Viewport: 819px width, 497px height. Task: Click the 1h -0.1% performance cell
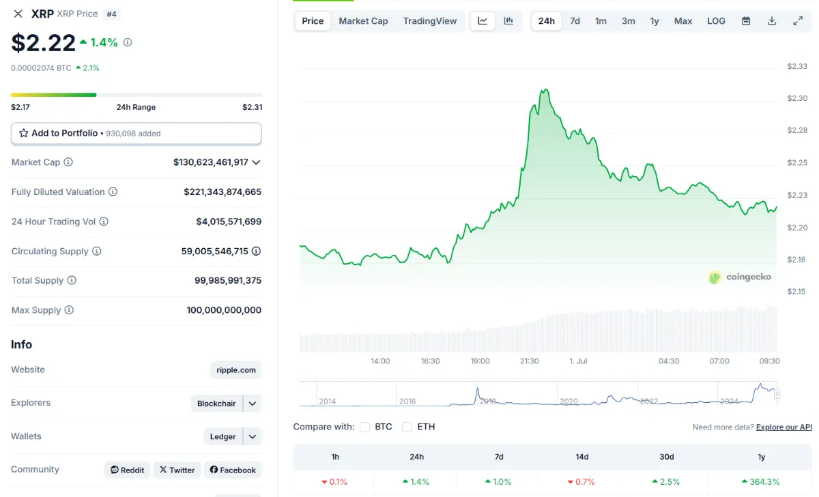334,482
